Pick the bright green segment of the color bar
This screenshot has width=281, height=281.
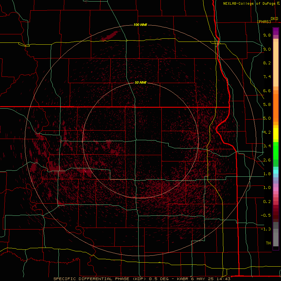pos(276,150)
